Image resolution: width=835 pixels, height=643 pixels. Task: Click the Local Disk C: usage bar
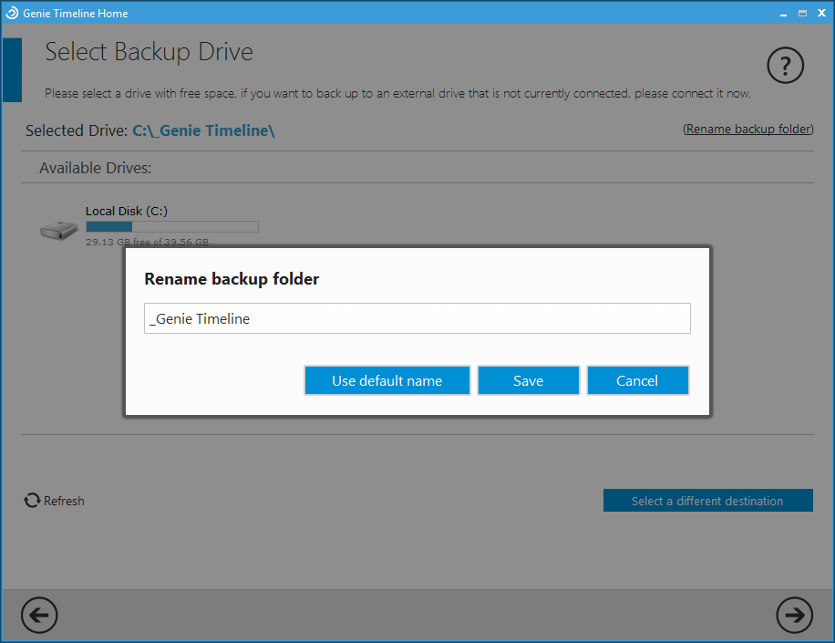pyautogui.click(x=171, y=226)
